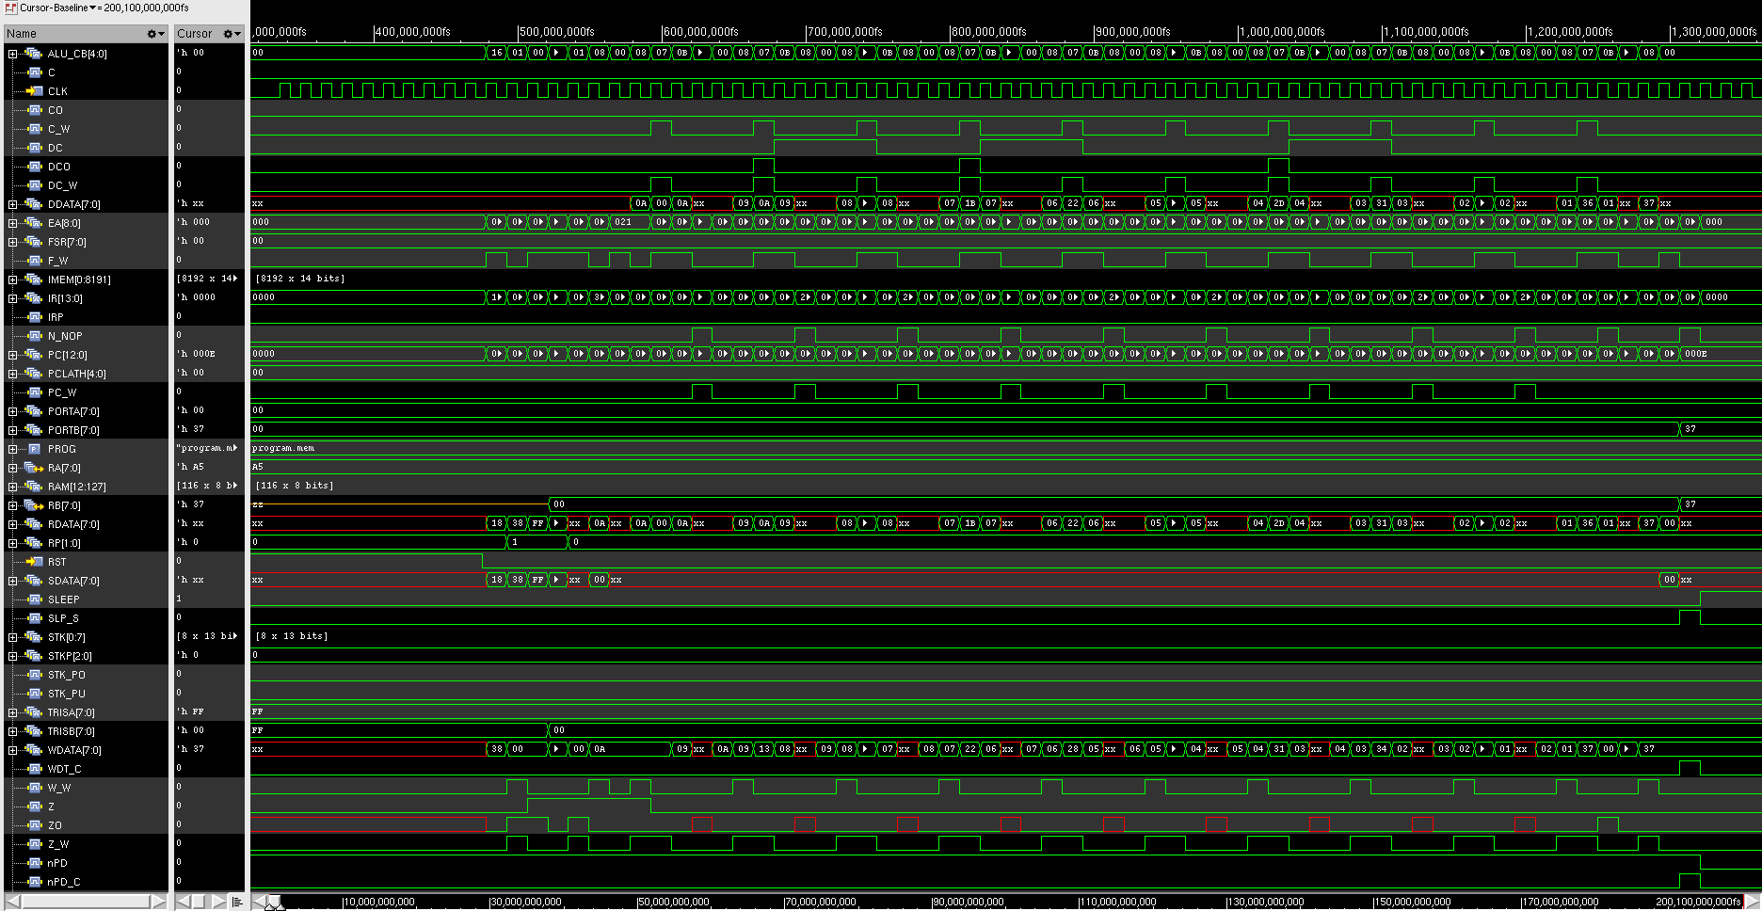
Task: Click the 500,000,000fs time ruler mark
Action: coord(556,32)
